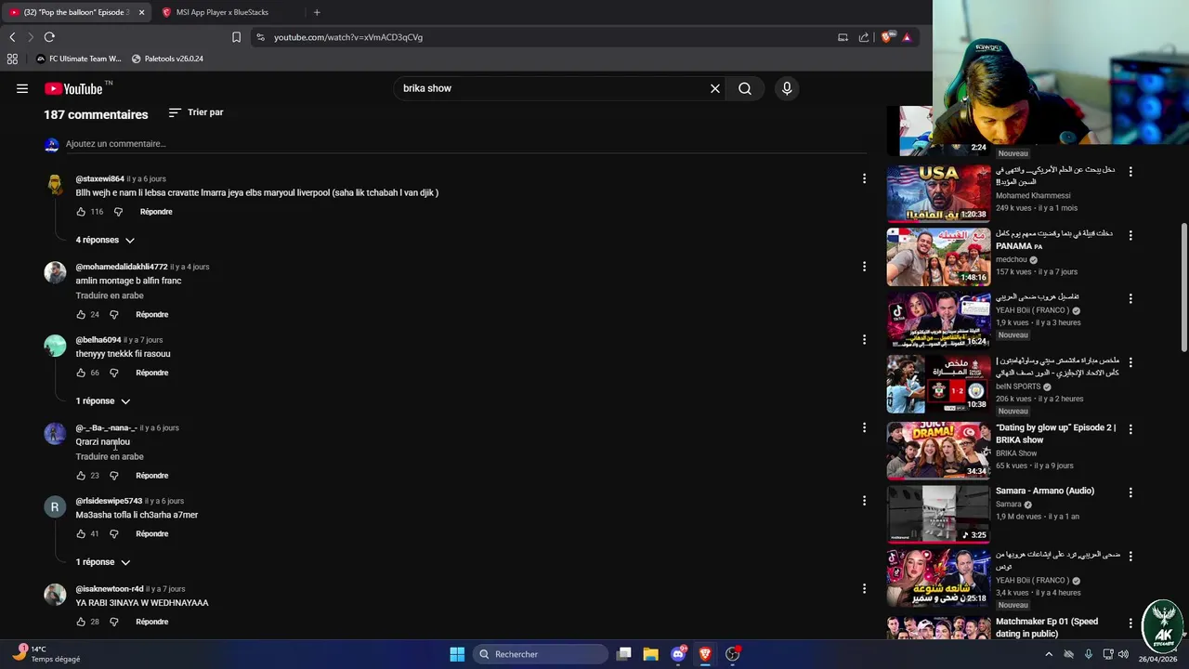
Task: Select the 'Pop the balloon' YouTube tab
Action: (76, 12)
